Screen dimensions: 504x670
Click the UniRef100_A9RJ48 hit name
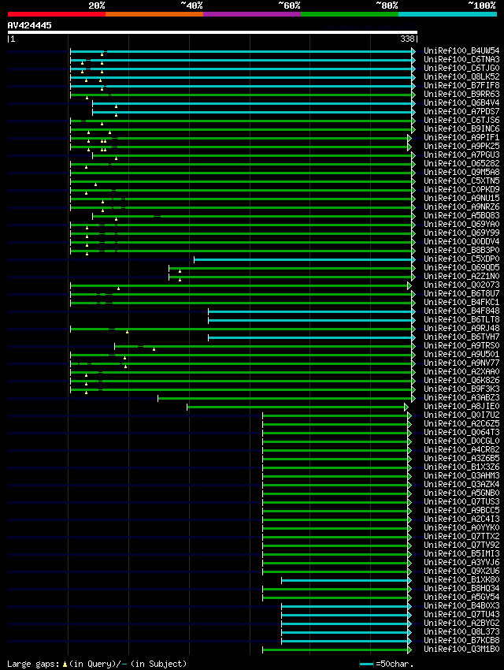click(461, 328)
